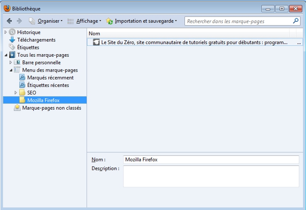Click the pages icon next to Organiser
The height and width of the screenshot is (210, 306).
[x=32, y=21]
